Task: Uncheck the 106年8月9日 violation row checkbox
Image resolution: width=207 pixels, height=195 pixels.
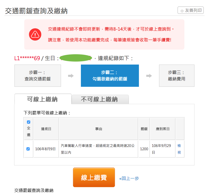Action: tap(28, 149)
